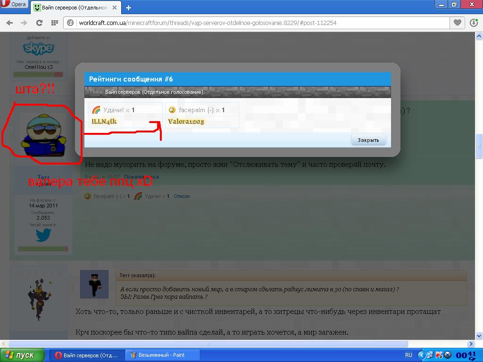
Task: Click rainbow Удачи! icon below the post
Action: (x=138, y=196)
